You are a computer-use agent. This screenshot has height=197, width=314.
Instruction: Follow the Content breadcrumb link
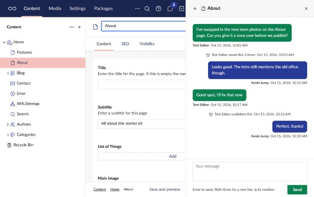click(100, 189)
